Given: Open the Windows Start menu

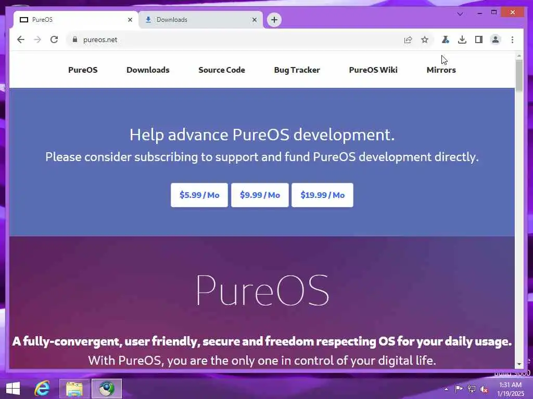Looking at the screenshot, I should (x=13, y=389).
